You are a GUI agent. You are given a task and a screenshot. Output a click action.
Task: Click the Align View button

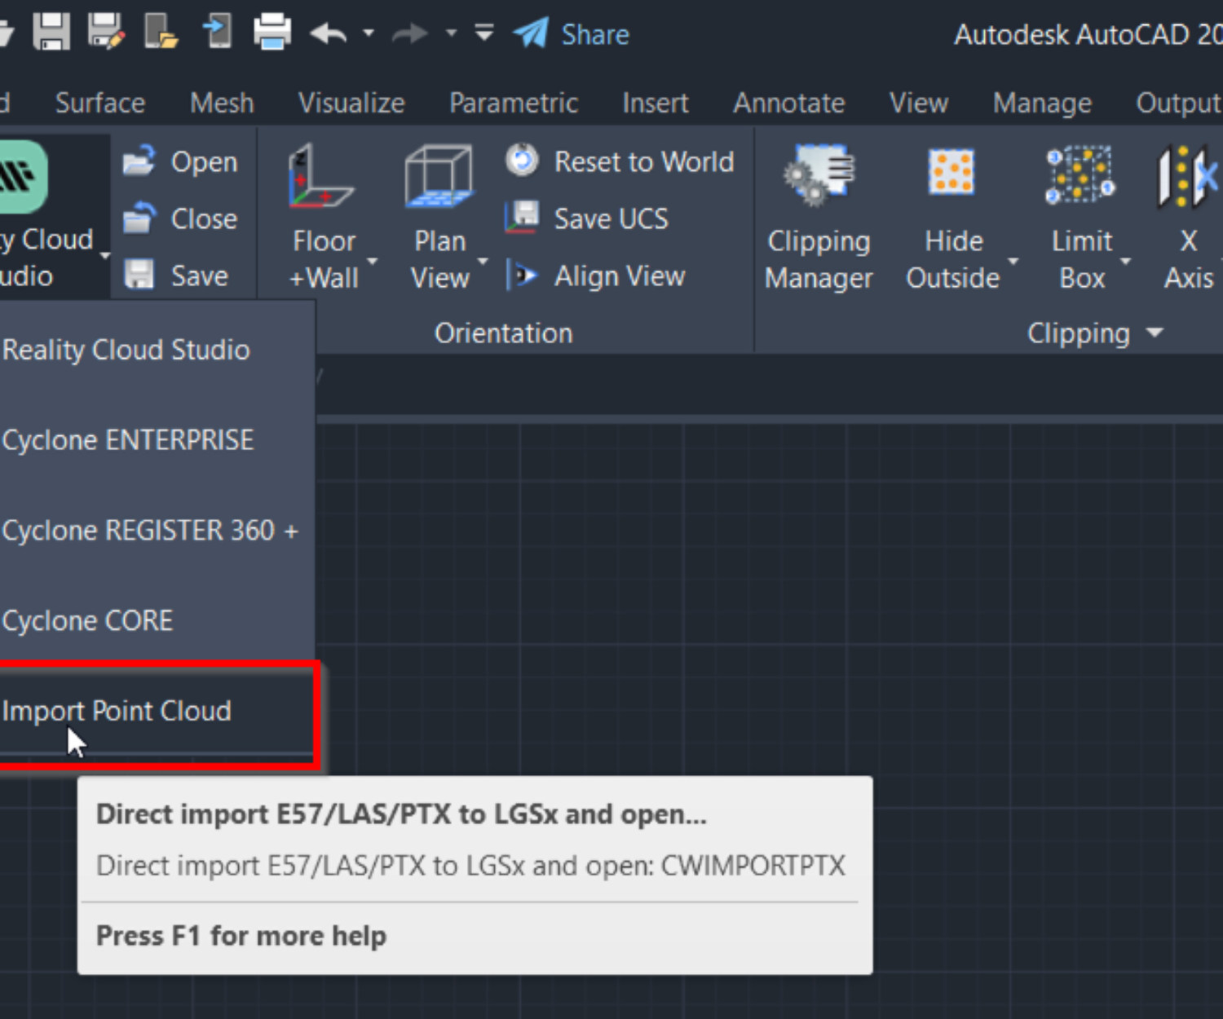(597, 276)
